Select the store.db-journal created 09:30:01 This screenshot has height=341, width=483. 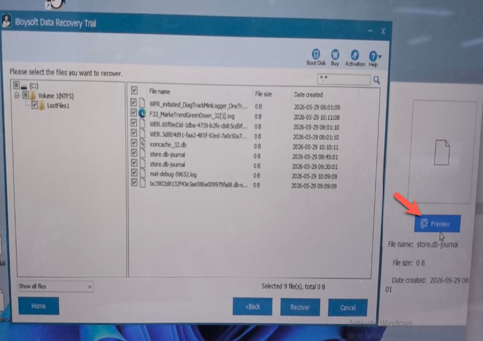(x=167, y=164)
